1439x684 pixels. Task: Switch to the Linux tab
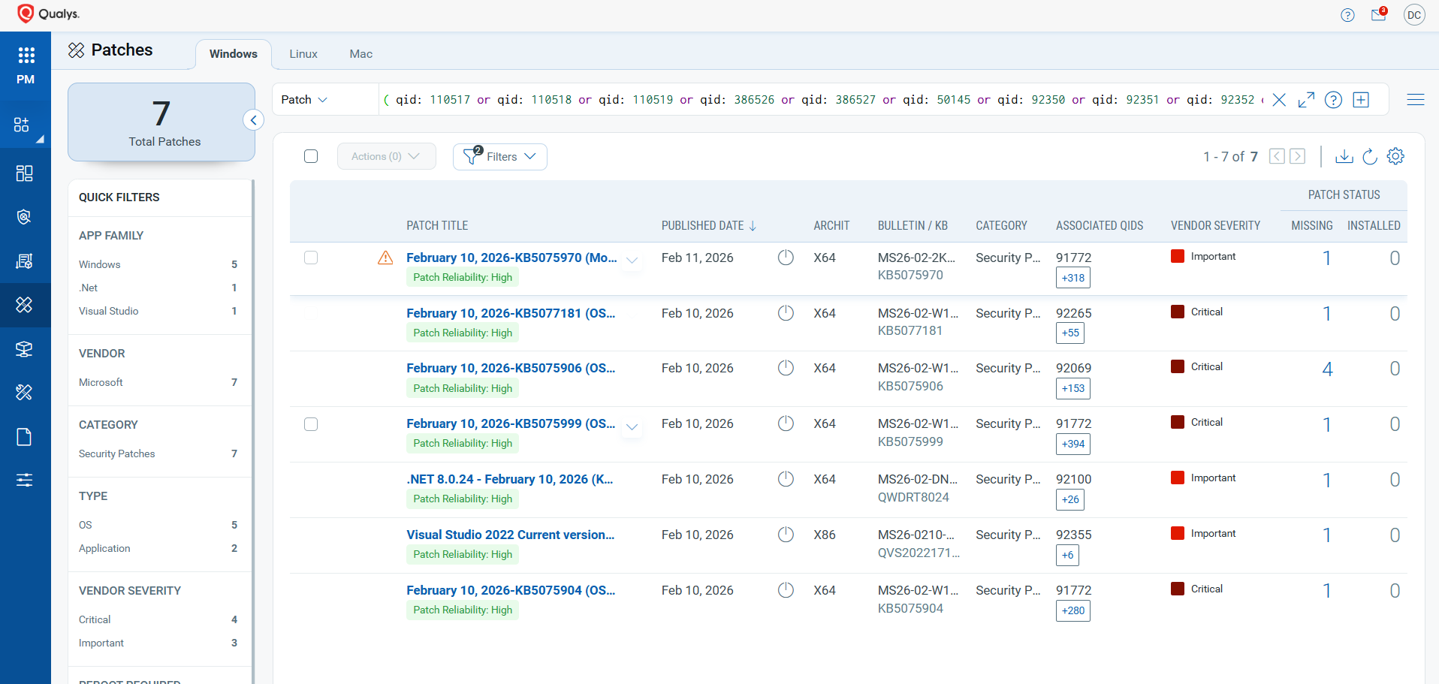(x=303, y=54)
